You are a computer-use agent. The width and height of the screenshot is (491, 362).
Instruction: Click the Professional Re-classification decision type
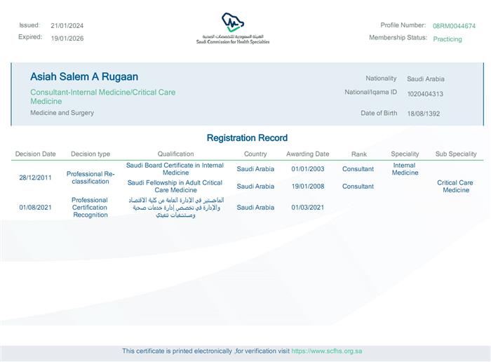[90, 177]
